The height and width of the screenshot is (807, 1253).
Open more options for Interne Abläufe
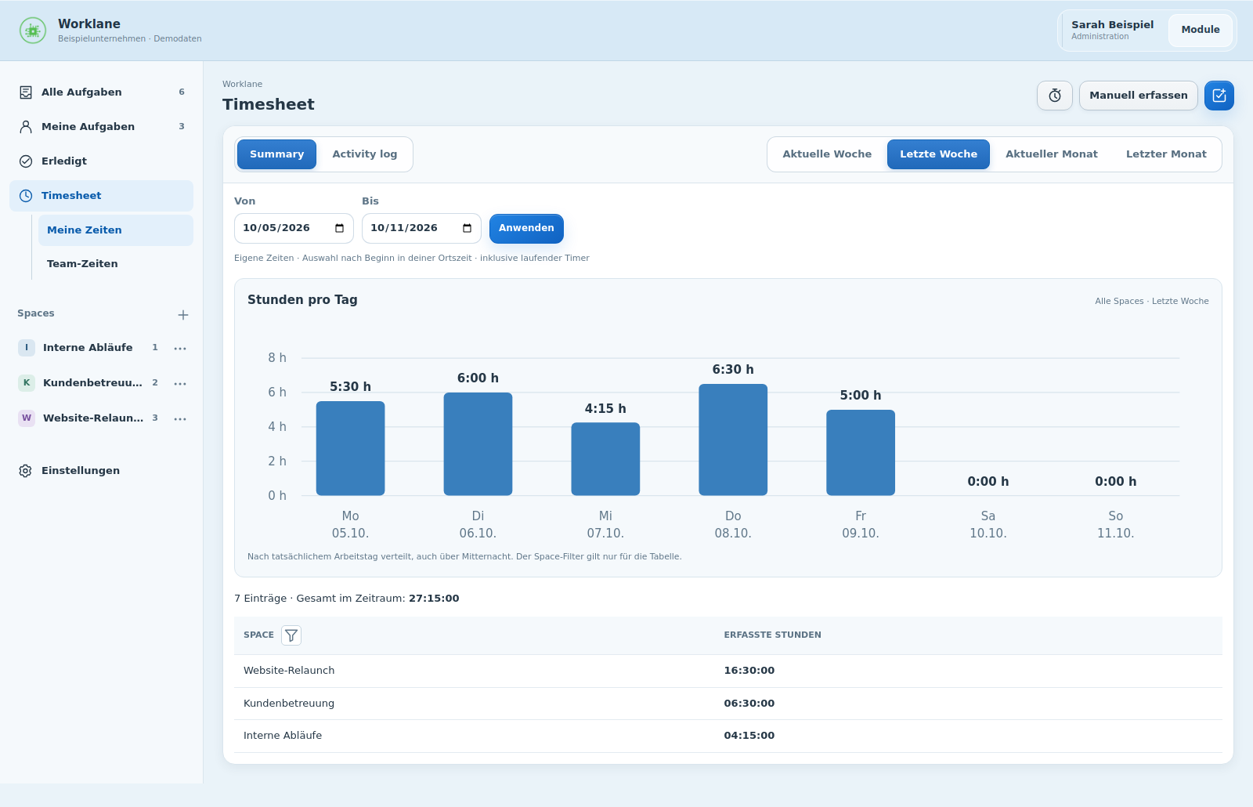180,348
